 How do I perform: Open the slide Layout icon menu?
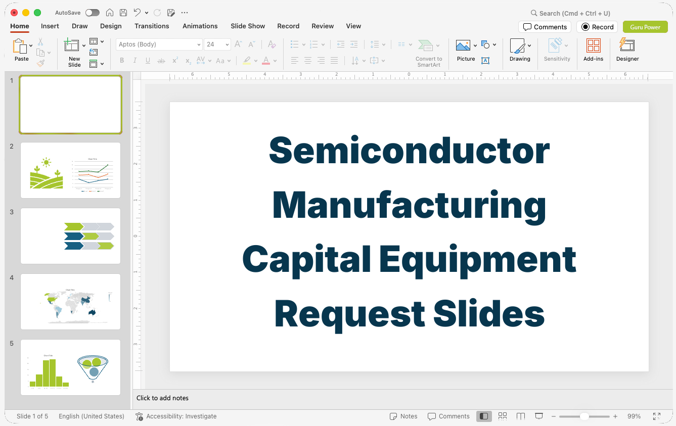click(x=94, y=41)
